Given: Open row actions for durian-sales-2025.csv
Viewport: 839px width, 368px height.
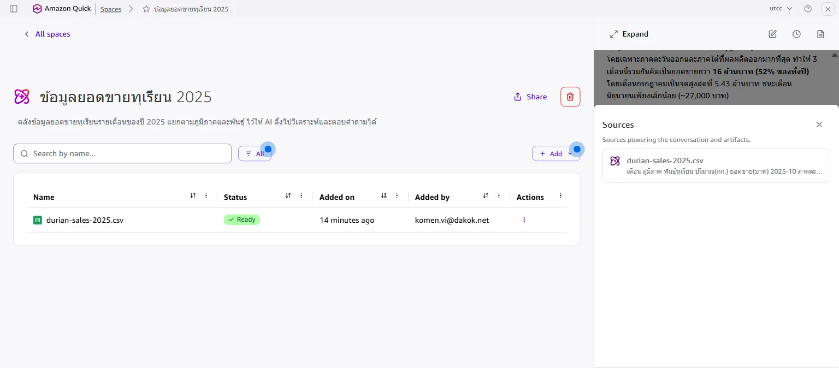Looking at the screenshot, I should click(524, 220).
